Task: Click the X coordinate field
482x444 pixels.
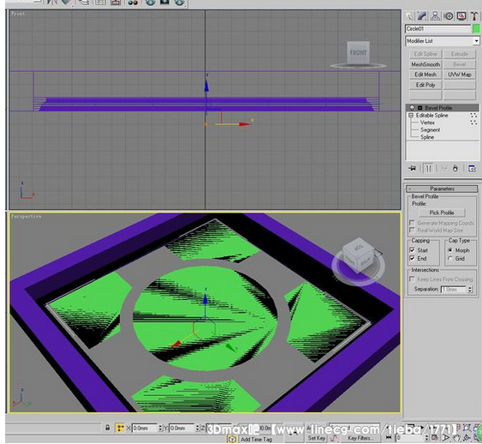Action: [x=145, y=428]
